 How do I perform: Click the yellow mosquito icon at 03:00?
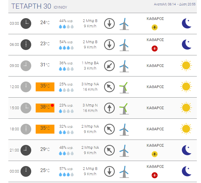(x=155, y=27)
